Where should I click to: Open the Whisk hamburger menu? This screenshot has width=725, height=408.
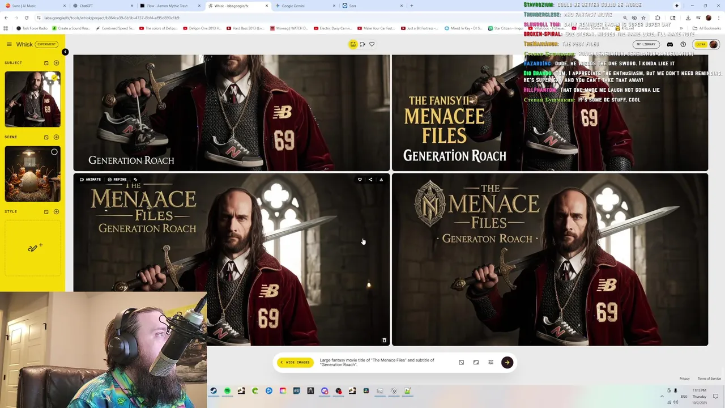(9, 44)
